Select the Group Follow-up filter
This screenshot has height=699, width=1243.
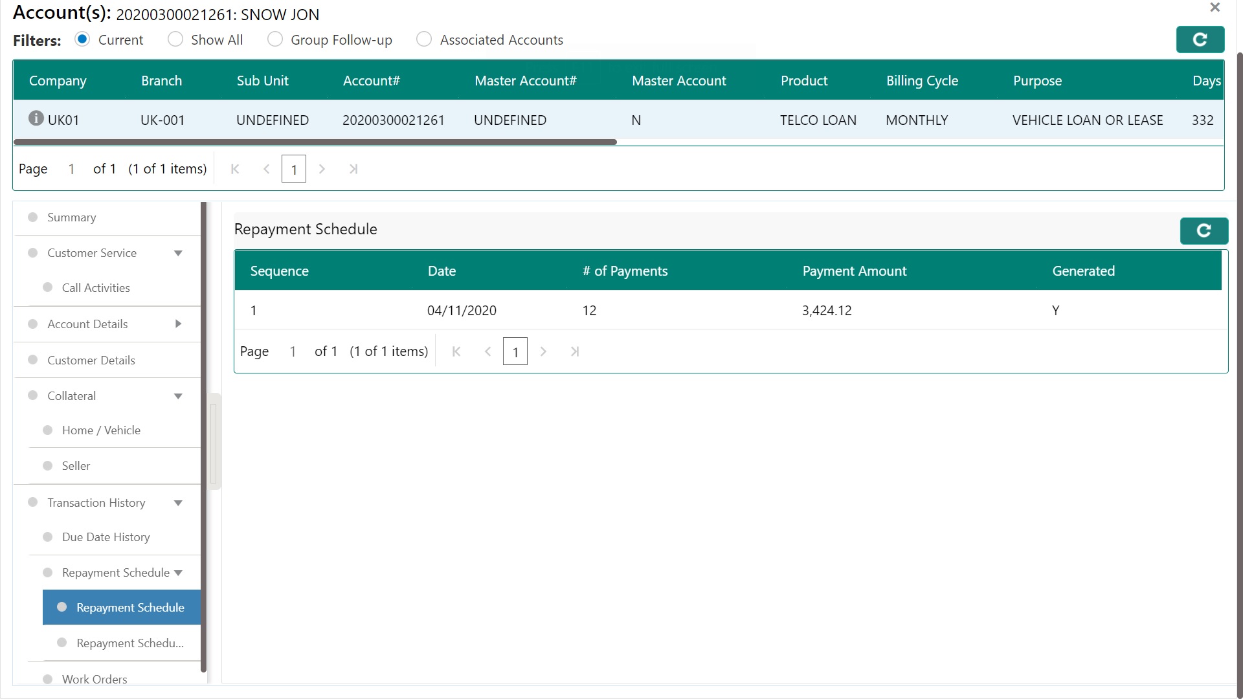(274, 39)
